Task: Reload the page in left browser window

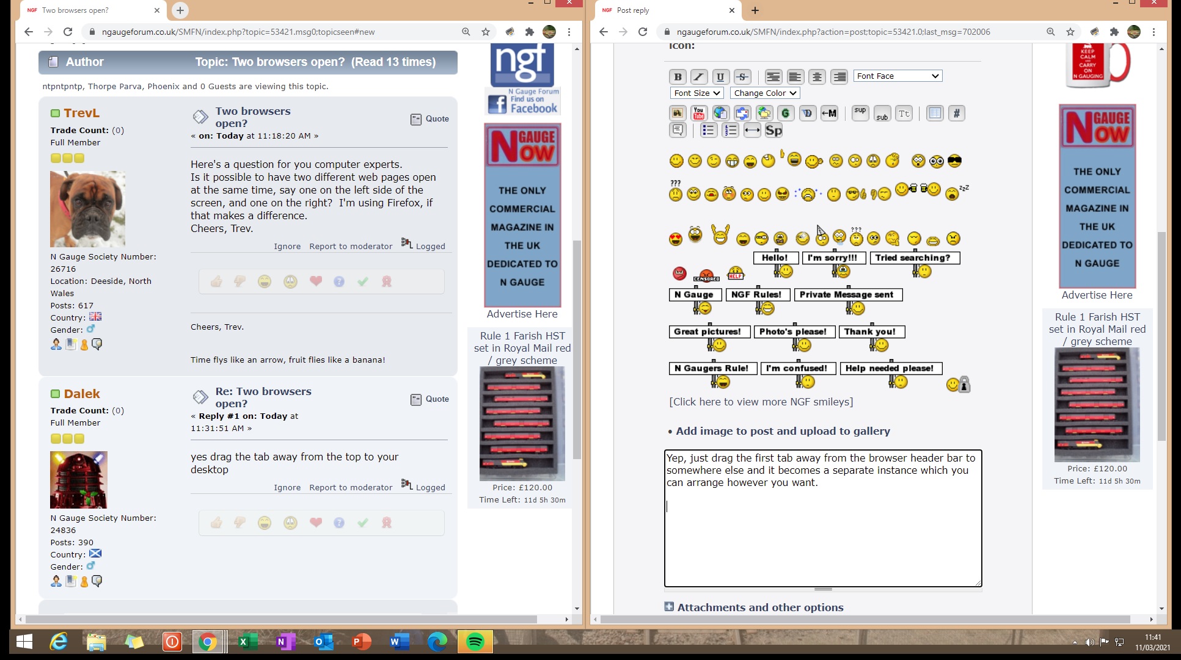Action: pyautogui.click(x=68, y=32)
